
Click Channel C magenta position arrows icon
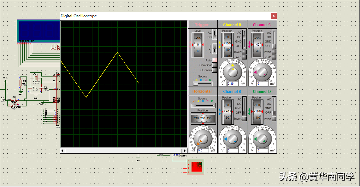point(250,45)
